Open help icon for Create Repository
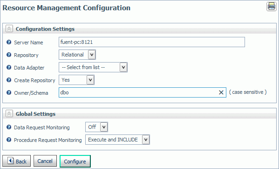The height and width of the screenshot is (169, 279). 9,80
